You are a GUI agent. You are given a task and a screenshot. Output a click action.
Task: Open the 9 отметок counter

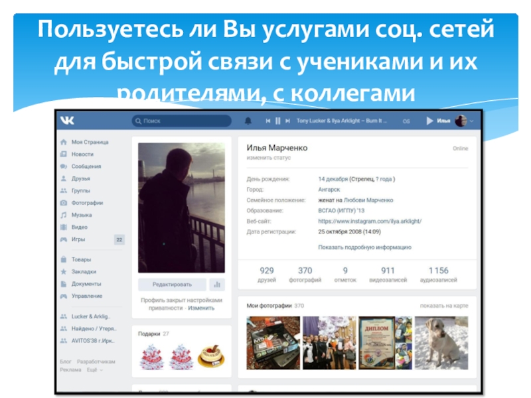(x=345, y=275)
